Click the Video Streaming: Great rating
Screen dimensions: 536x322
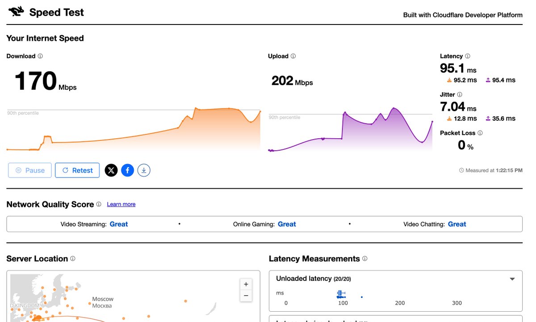(x=94, y=224)
